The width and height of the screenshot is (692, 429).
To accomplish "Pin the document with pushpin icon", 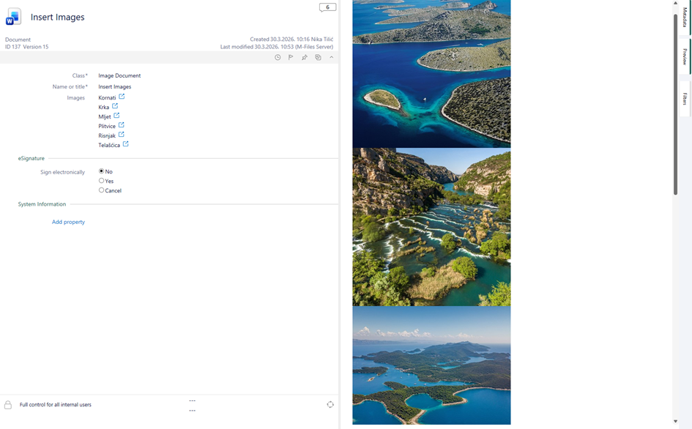I will 305,57.
